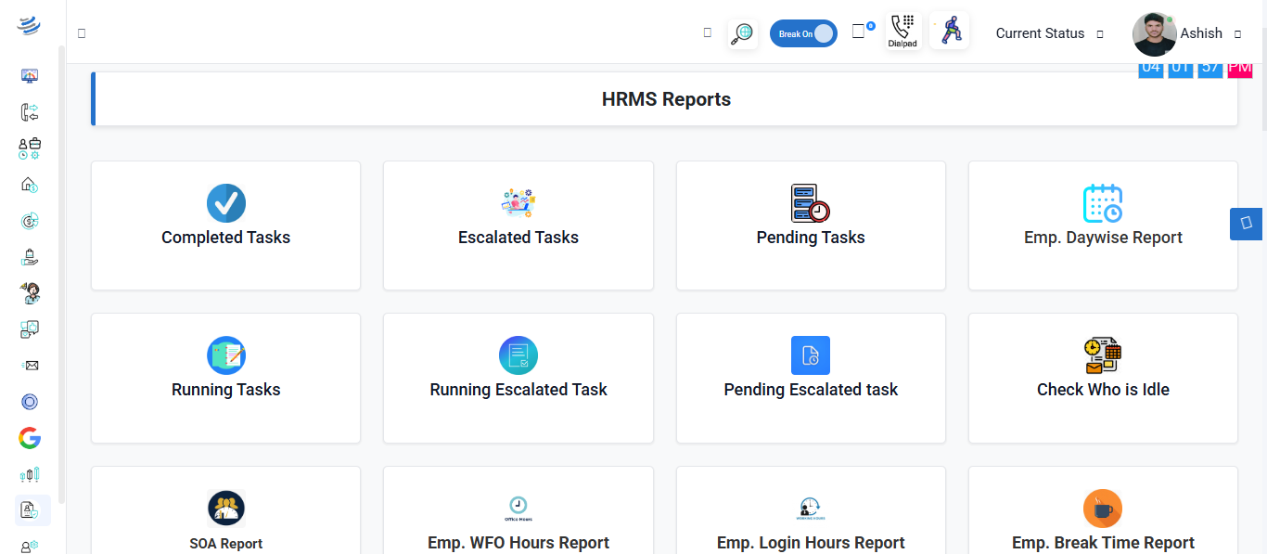Toggle the Break On switch

[x=803, y=32]
